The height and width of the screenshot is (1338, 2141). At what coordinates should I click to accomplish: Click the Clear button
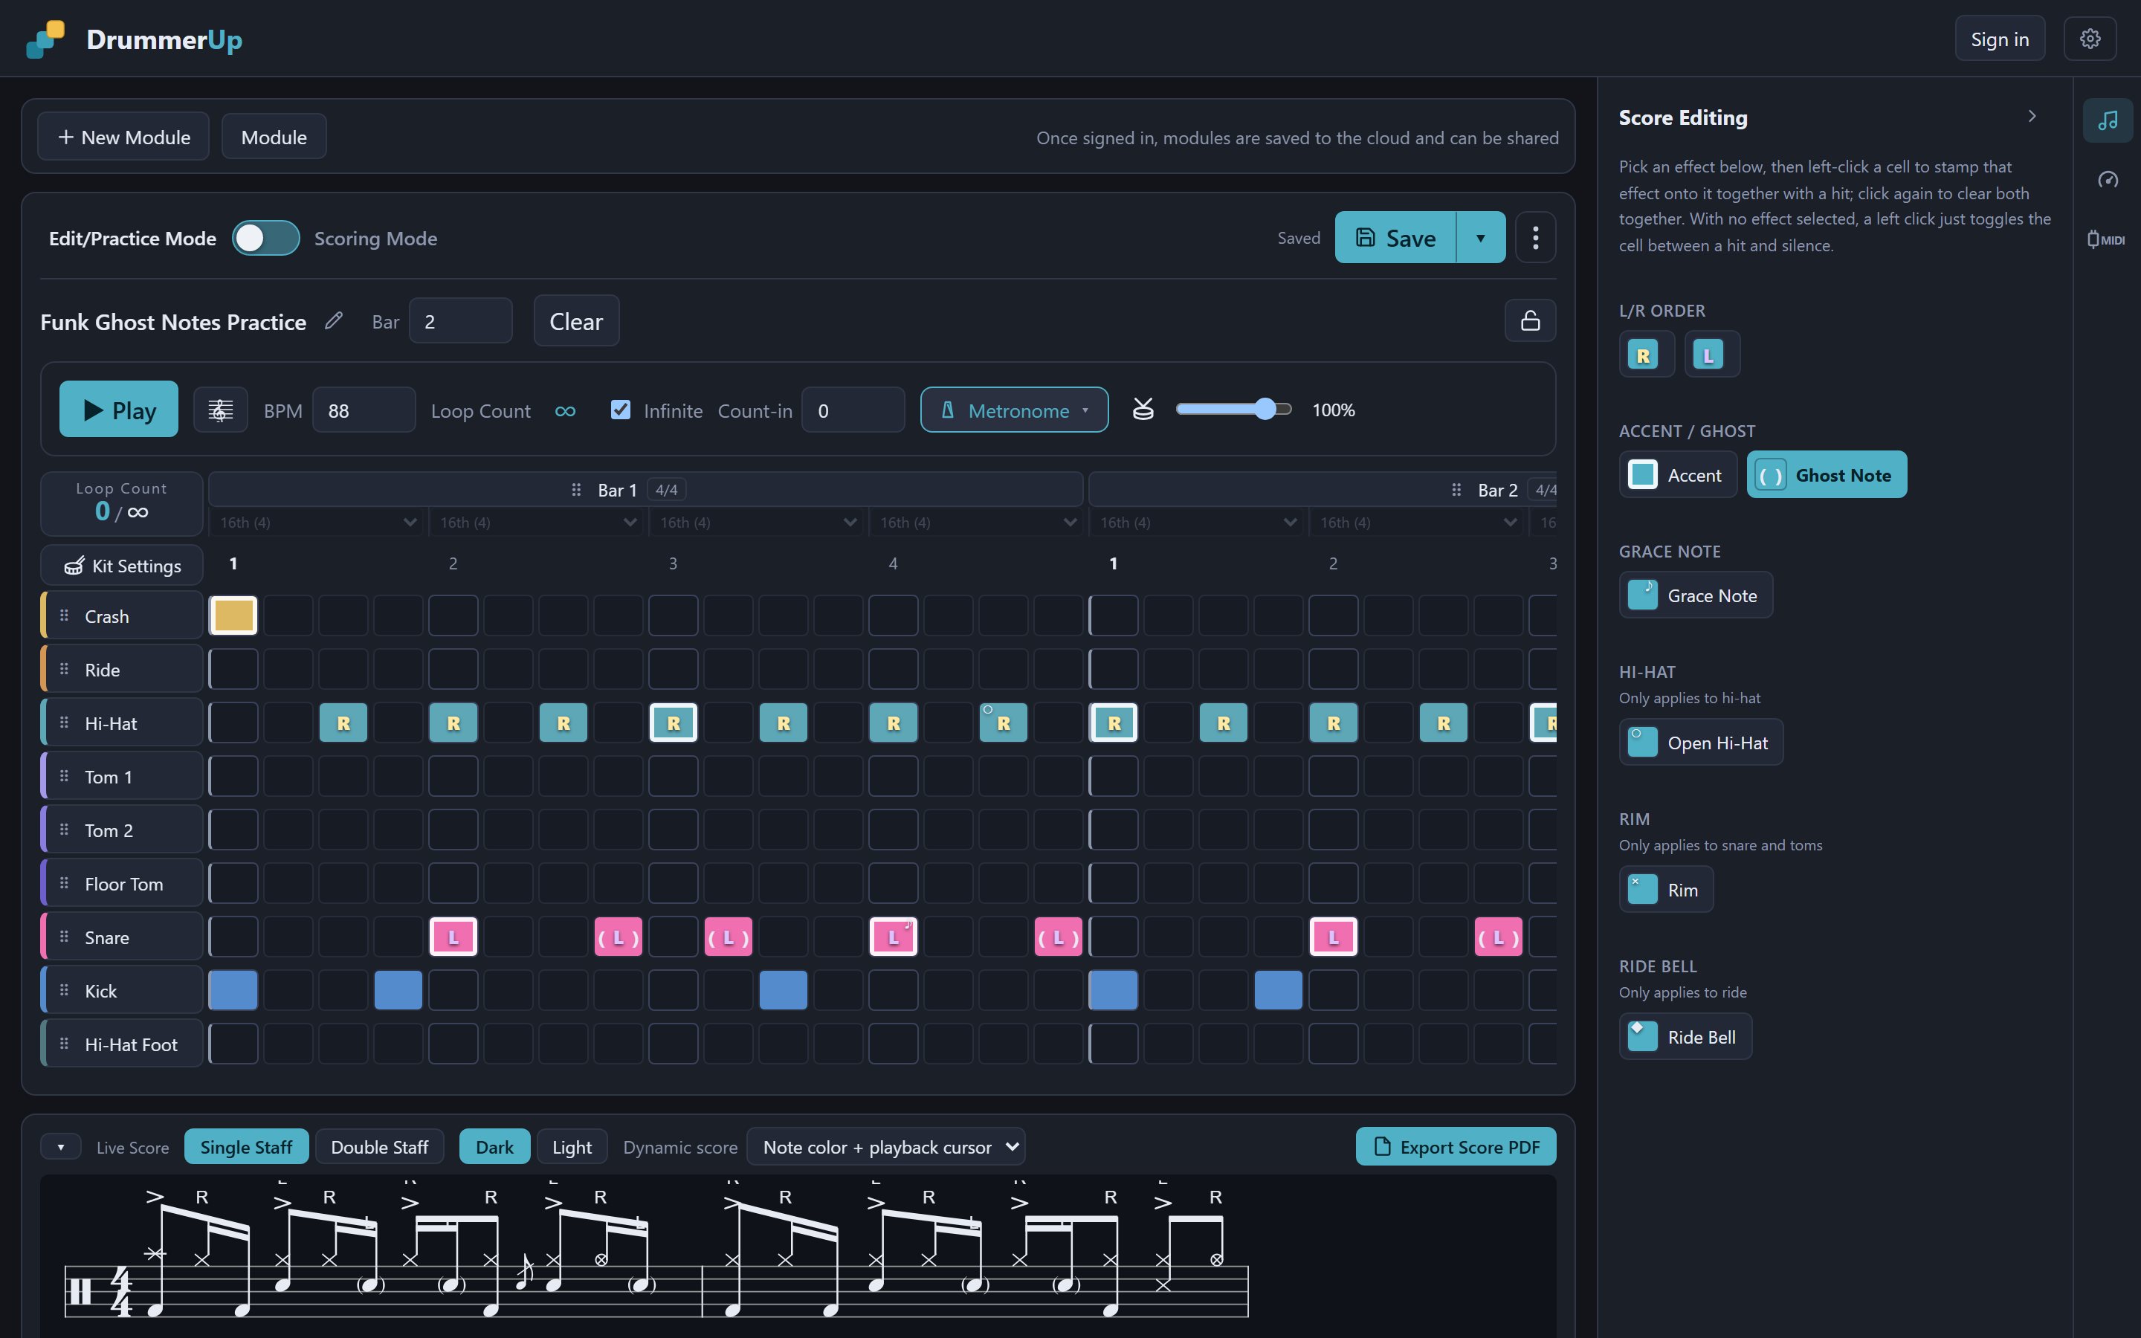click(576, 321)
